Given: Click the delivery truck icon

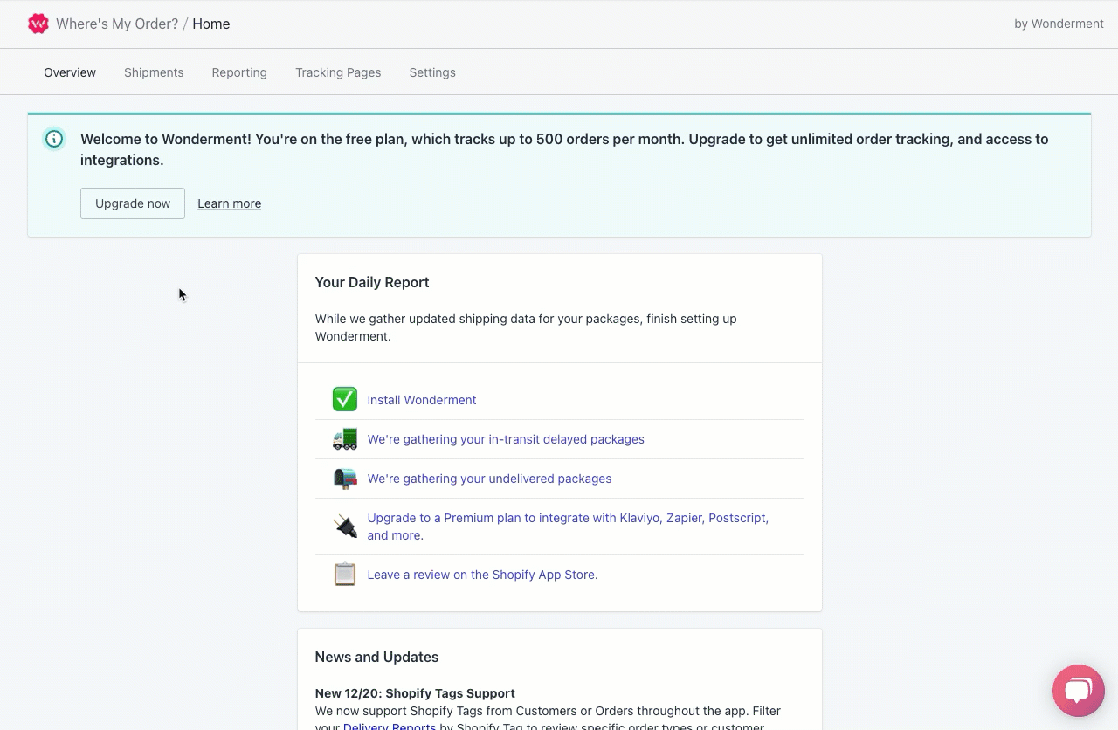Looking at the screenshot, I should tap(345, 439).
